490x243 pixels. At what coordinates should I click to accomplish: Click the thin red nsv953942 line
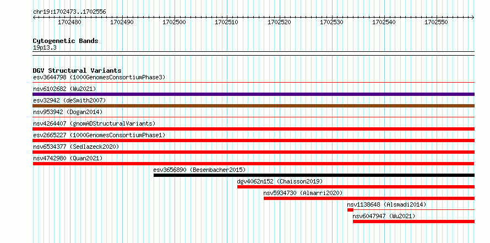coord(253,117)
